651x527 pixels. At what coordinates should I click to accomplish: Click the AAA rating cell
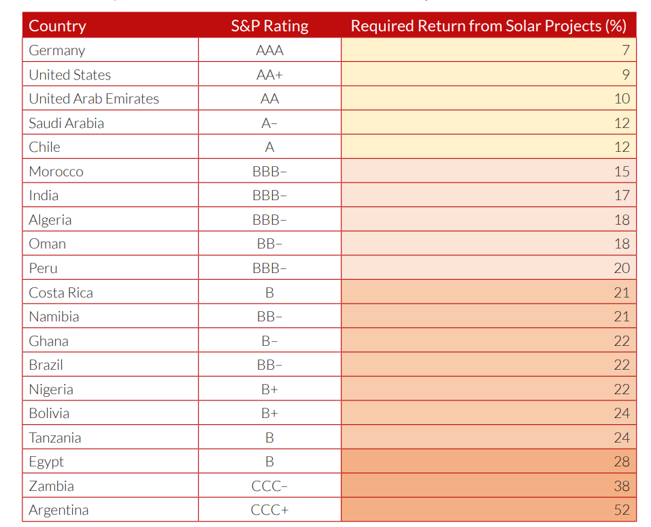pos(269,50)
